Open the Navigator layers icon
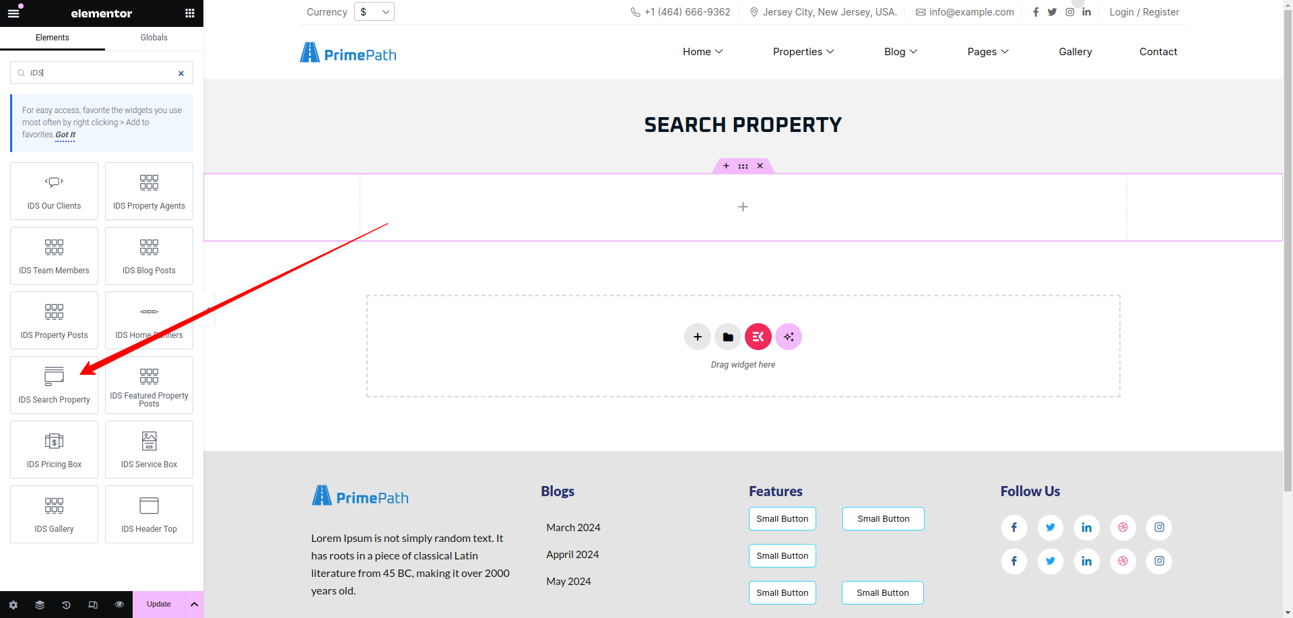 [40, 605]
